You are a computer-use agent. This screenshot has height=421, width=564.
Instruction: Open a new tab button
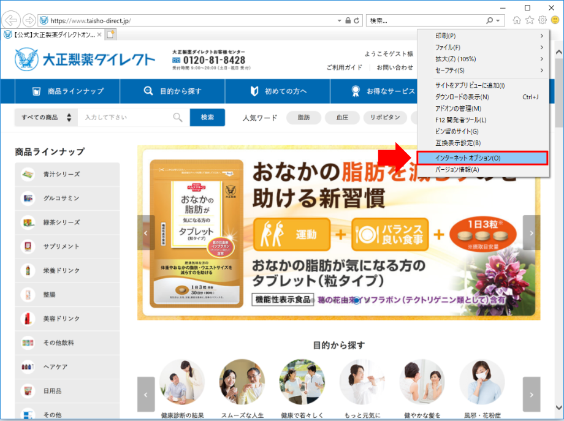110,34
